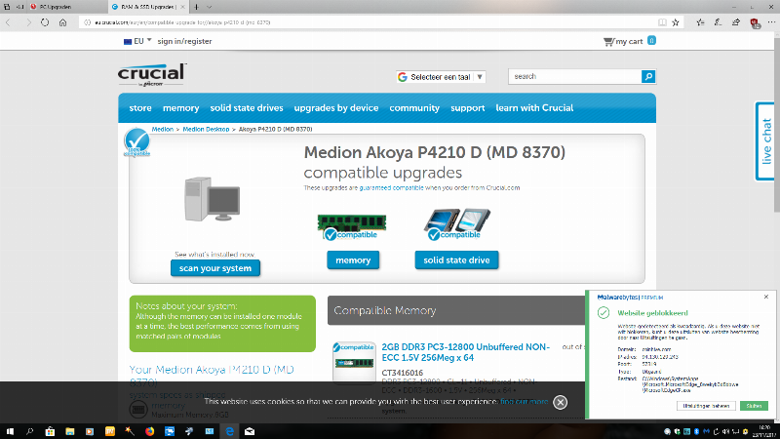Click scan your system button
This screenshot has width=780, height=439.
[215, 268]
